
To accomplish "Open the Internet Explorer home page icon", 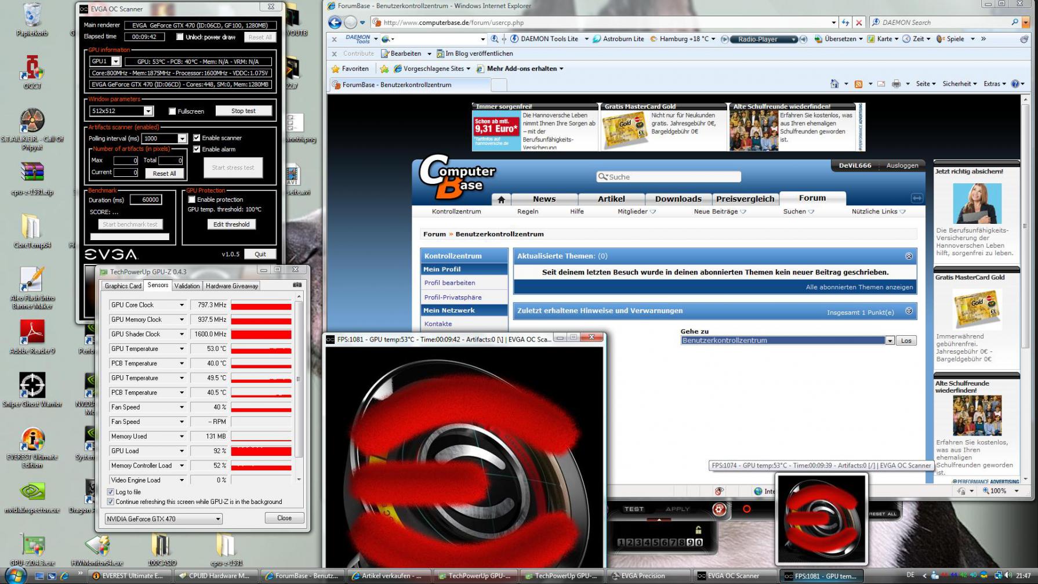I will [834, 84].
